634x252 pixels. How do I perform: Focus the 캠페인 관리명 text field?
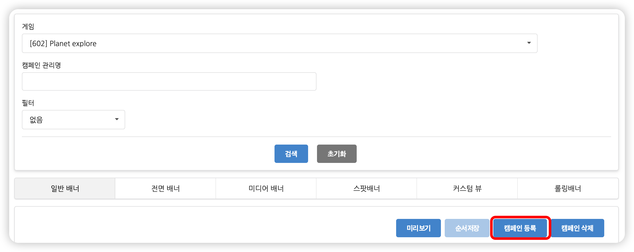click(169, 81)
